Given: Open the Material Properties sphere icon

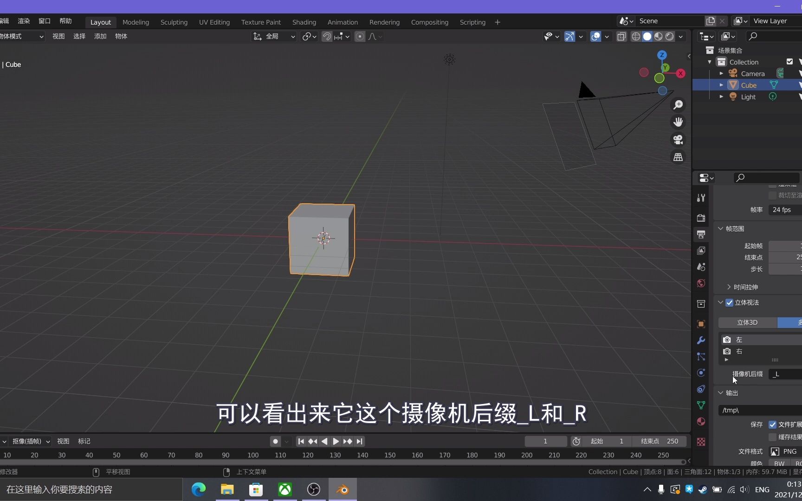Looking at the screenshot, I should point(701,421).
